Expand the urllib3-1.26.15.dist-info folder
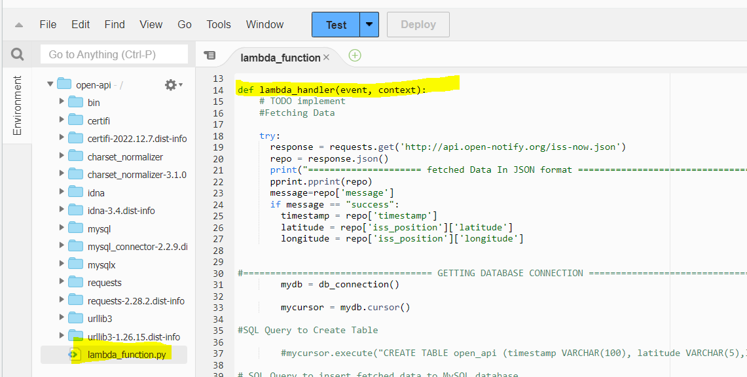 pos(62,336)
